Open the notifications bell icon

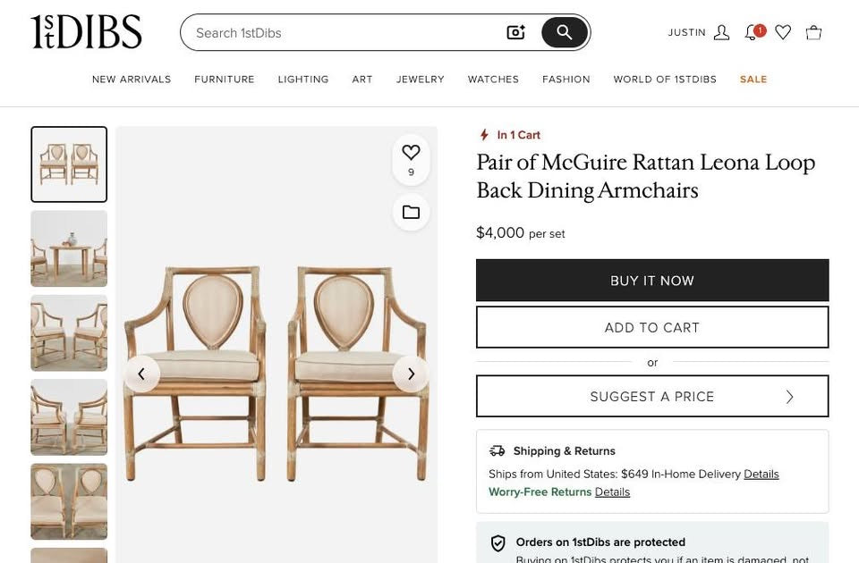pos(754,32)
